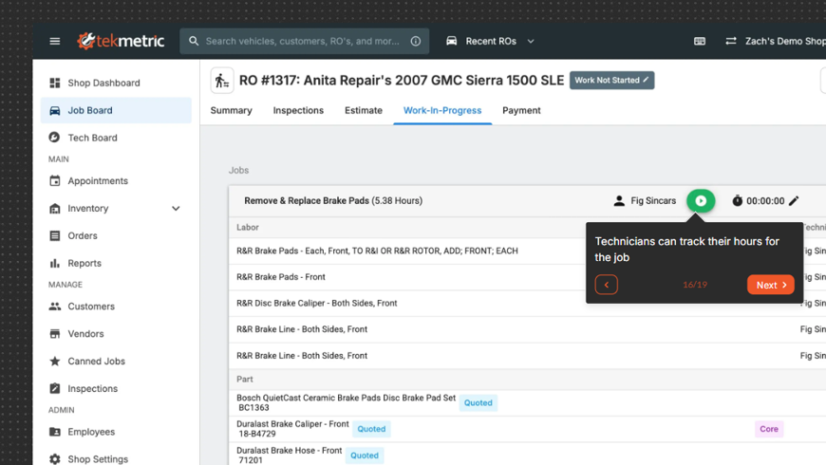826x465 pixels.
Task: Open Inventory in the sidebar
Action: click(x=88, y=208)
